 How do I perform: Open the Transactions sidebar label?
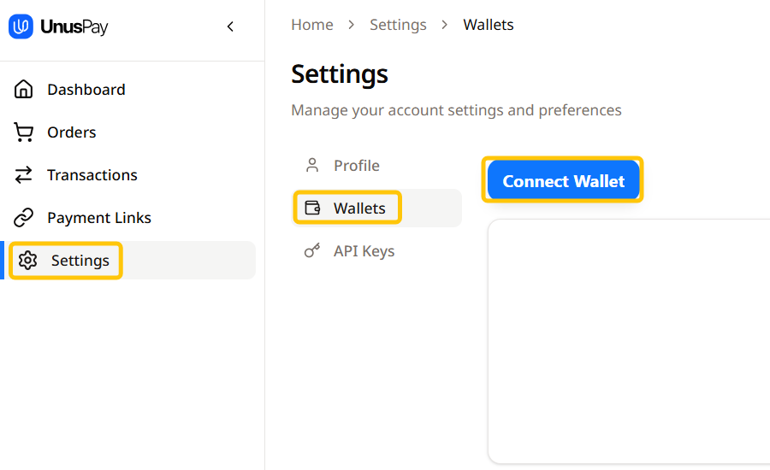[x=92, y=175]
